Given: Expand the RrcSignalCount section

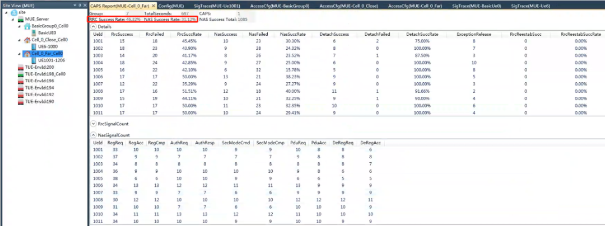Looking at the screenshot, I should (x=94, y=123).
